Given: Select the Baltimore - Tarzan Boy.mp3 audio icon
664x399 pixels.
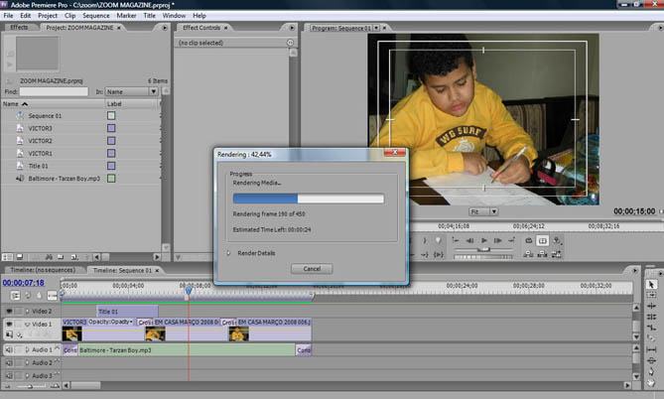Looking at the screenshot, I should [x=20, y=179].
